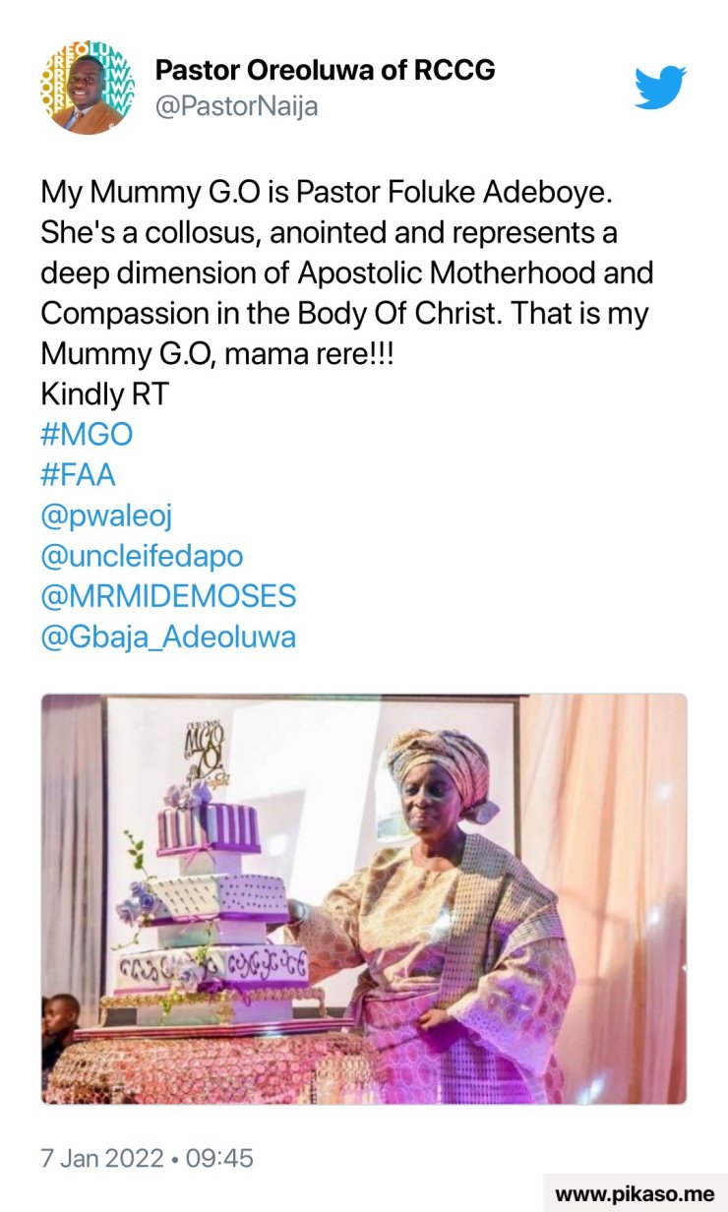Viewport: 728px width, 1212px height.
Task: Go to the @MRMIDEMOSES mention
Action: (x=168, y=596)
